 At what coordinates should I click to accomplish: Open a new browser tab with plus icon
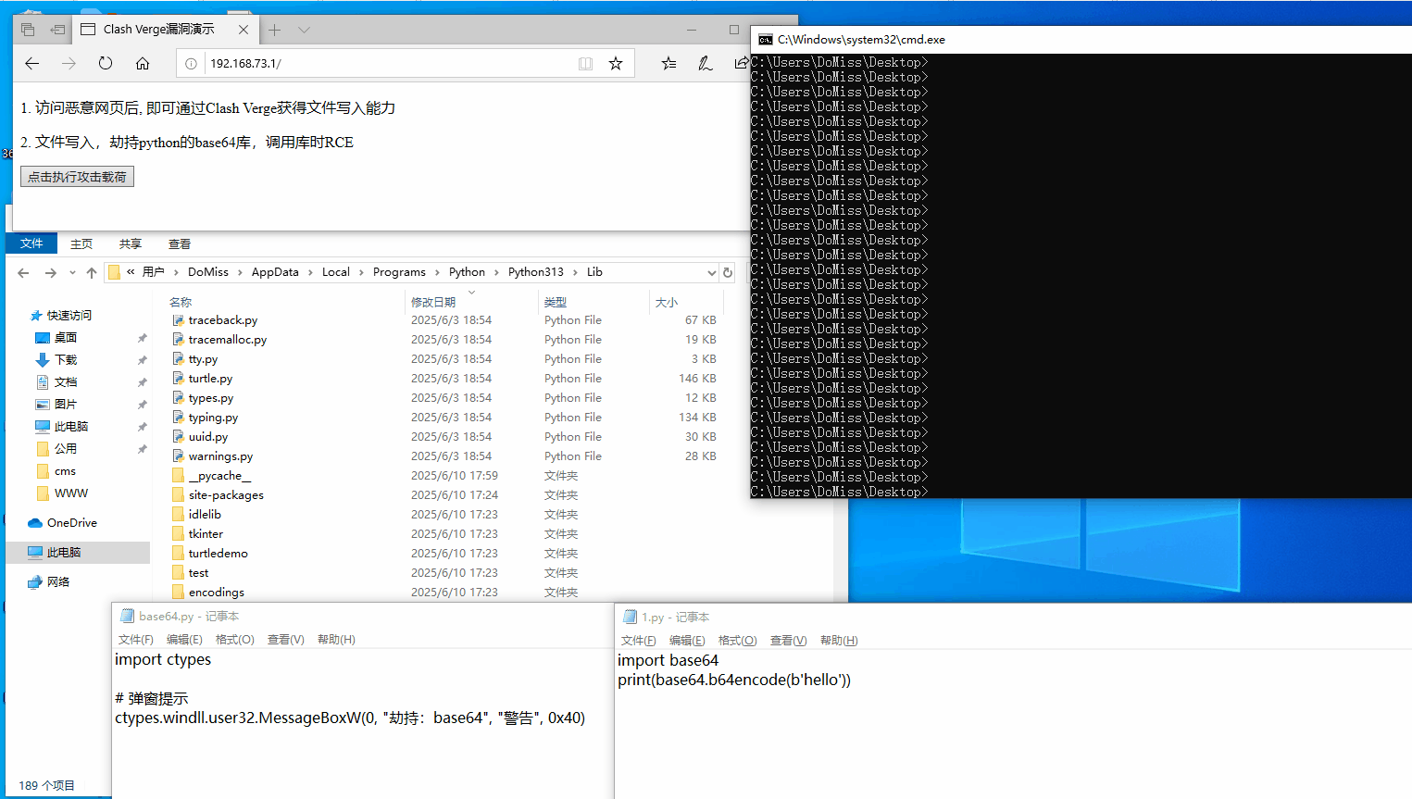click(275, 30)
